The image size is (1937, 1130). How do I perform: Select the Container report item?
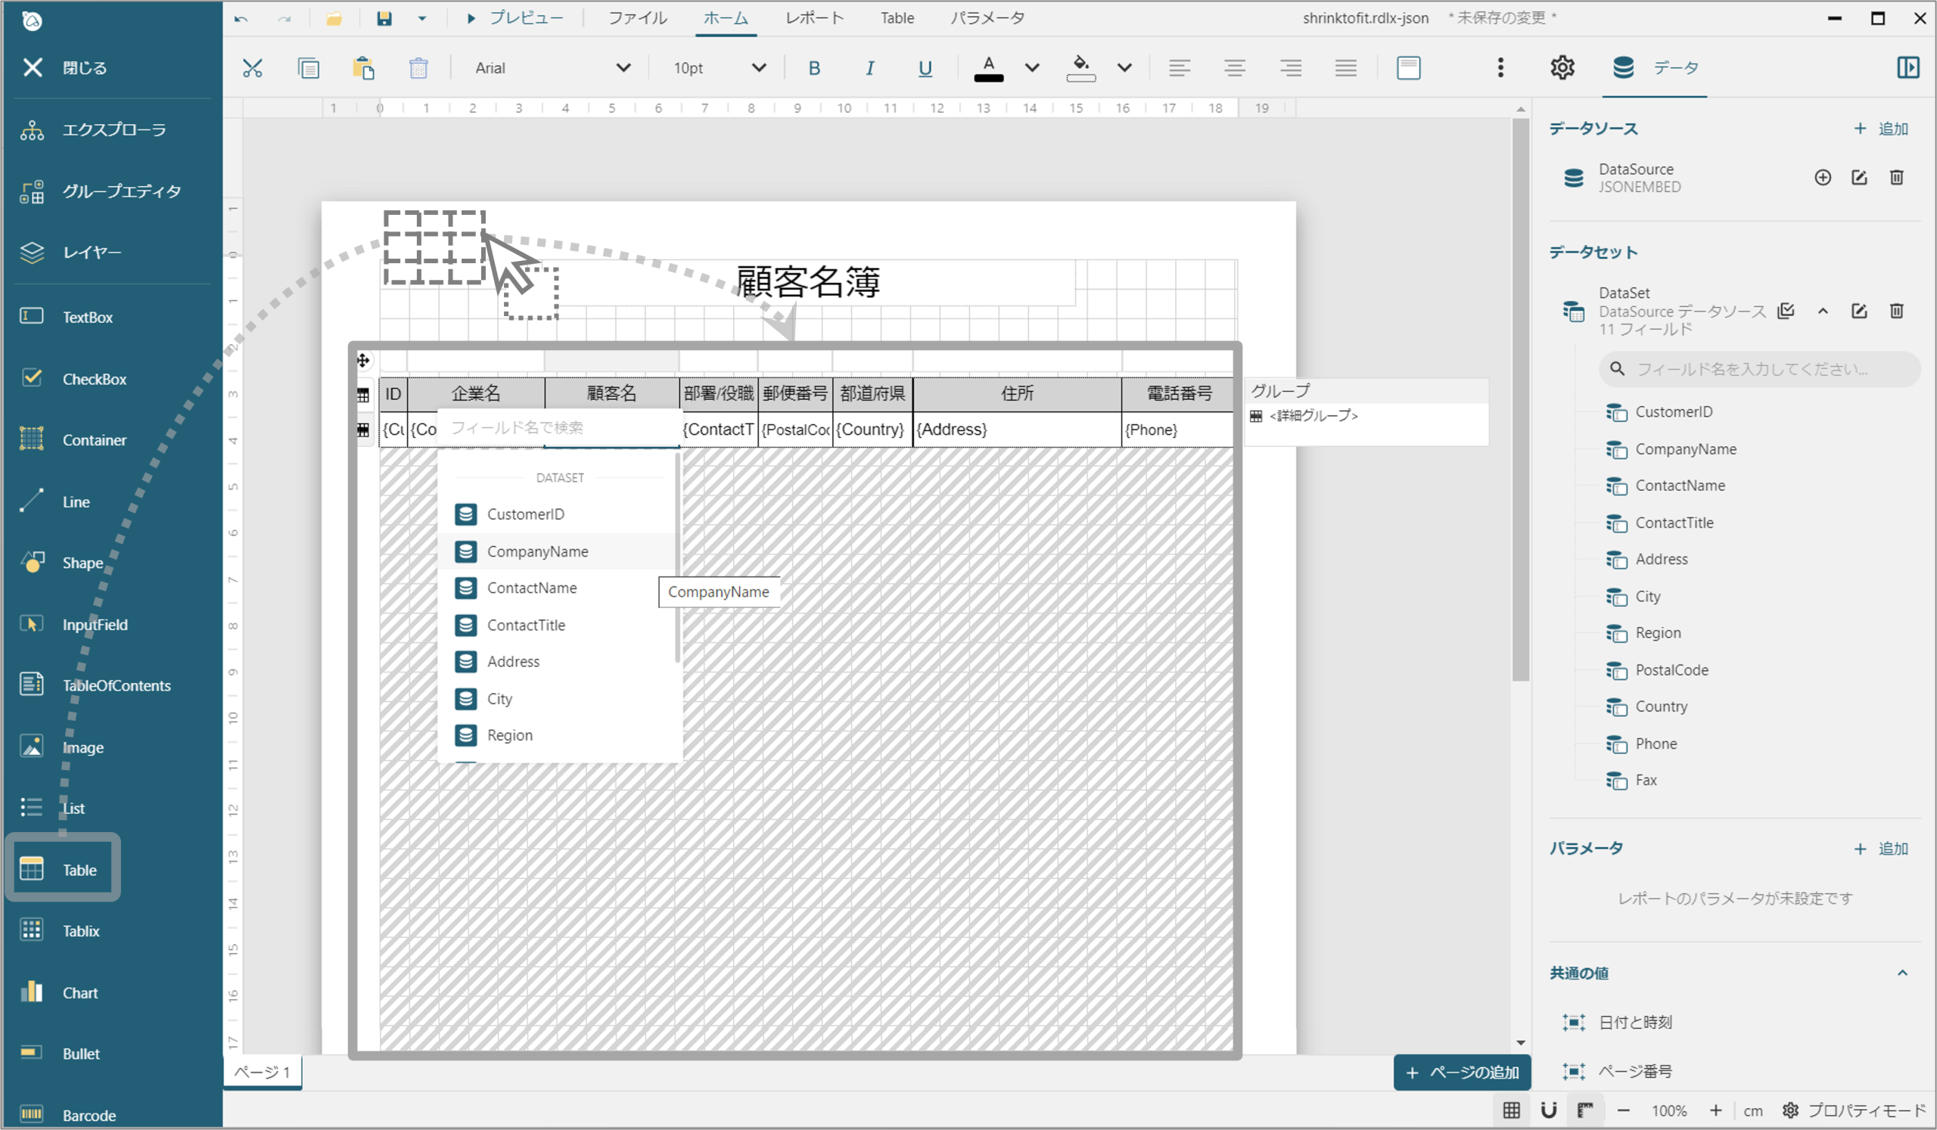pos(73,440)
